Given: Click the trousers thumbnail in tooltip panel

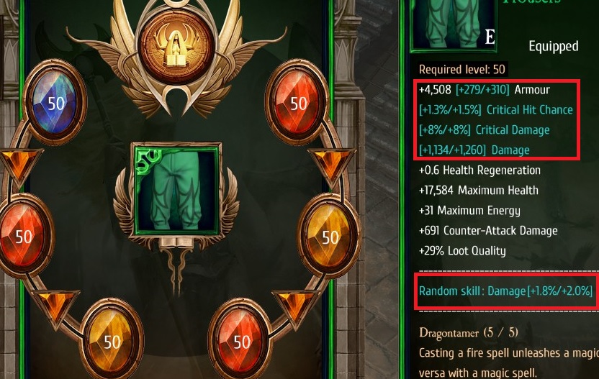Looking at the screenshot, I should point(454,24).
